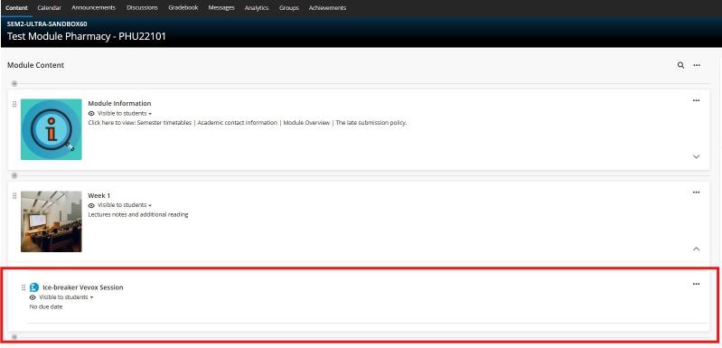Toggle Ice-breaker Vevox Session eye visibility icon
Screen dimensions: 722x348
coord(33,297)
